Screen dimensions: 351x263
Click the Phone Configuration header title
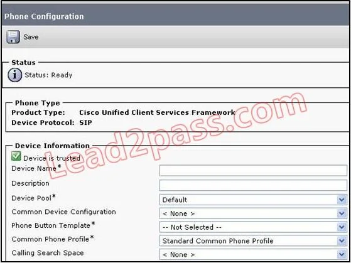44,16
